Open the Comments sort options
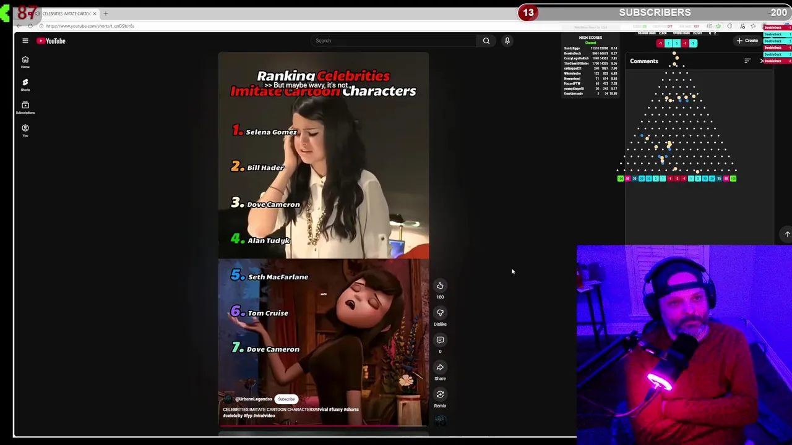Screen dimensions: 792x445 747,61
